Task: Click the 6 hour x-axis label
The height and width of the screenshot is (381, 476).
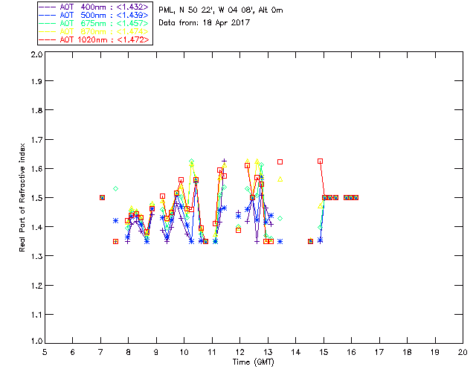Action: 73,352
